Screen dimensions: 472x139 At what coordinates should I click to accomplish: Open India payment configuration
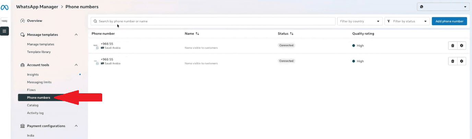tap(31, 136)
